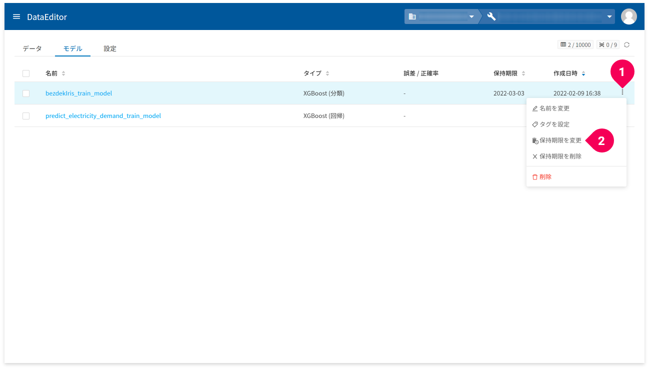Viewport: 649px width, 369px height.
Task: Switch to the データ tab
Action: tap(32, 48)
